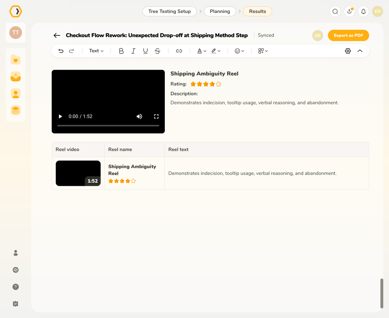The width and height of the screenshot is (389, 318).
Task: Open the search icon in top bar
Action: pyautogui.click(x=335, y=11)
